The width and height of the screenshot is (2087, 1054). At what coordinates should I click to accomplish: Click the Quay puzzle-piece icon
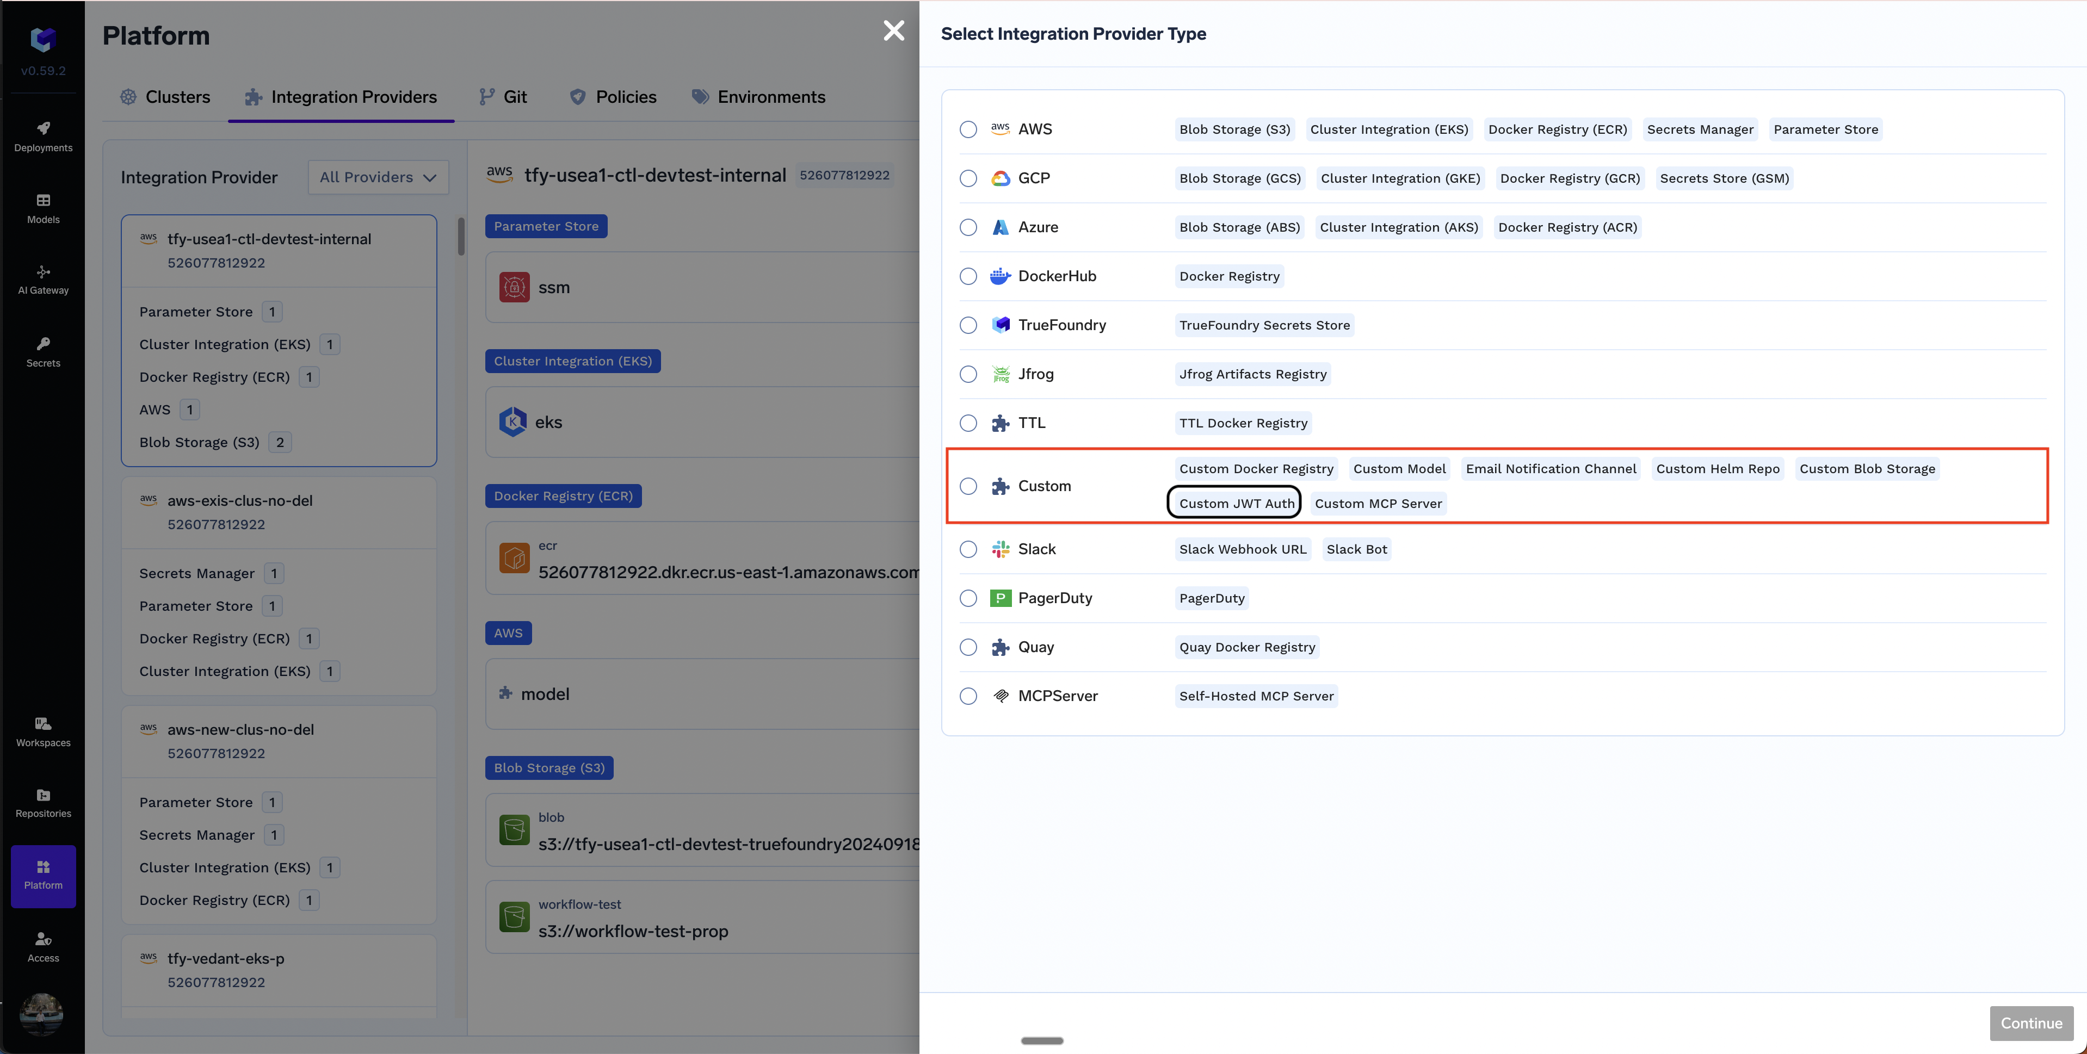point(1001,647)
